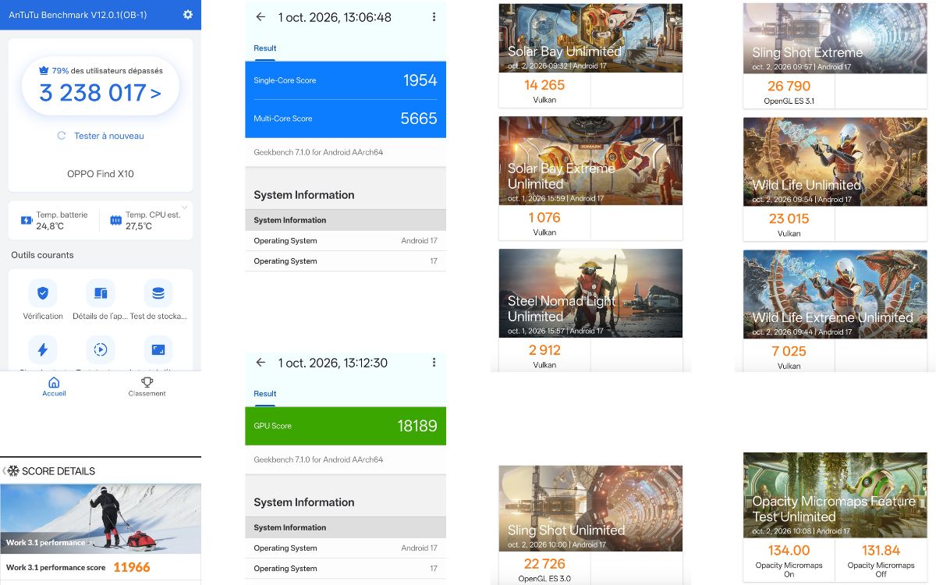Open the Détails de l'app icon
936x585 pixels.
(101, 293)
